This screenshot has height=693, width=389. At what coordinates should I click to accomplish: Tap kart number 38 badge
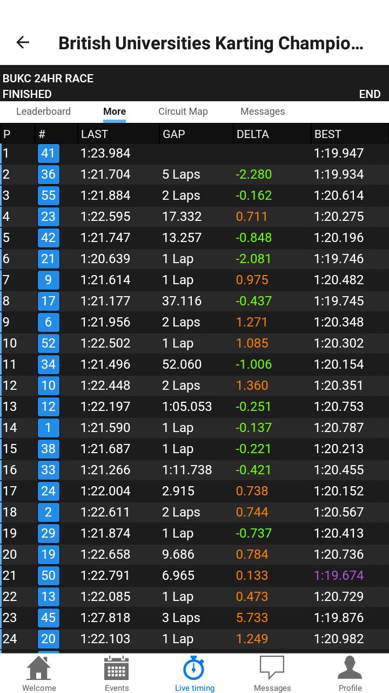[x=49, y=449]
